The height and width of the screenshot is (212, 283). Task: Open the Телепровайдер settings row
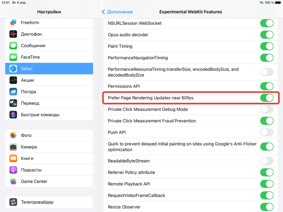pos(49,202)
